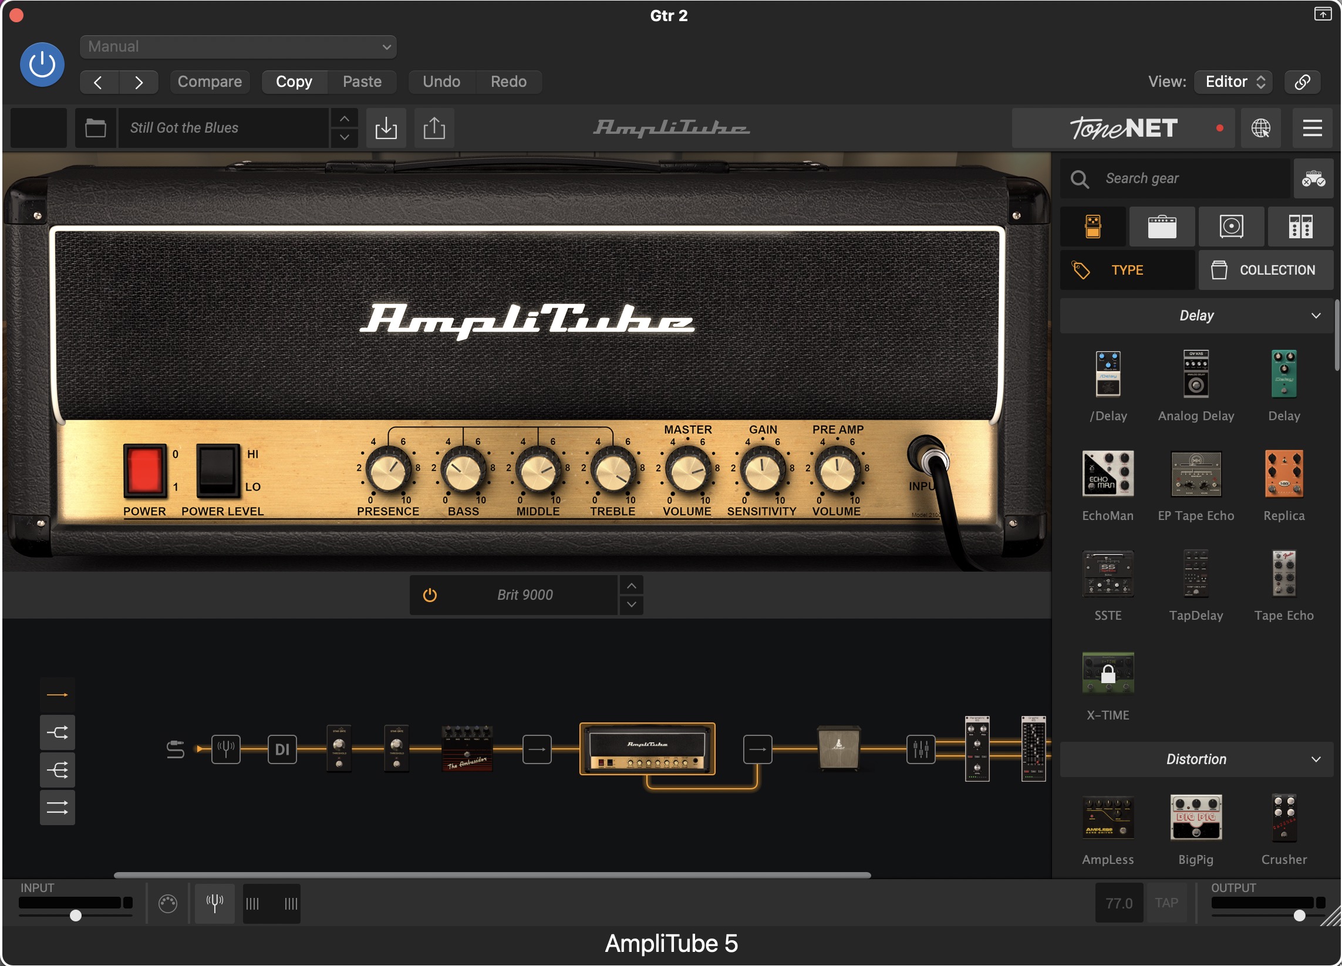Click the Redo button
The width and height of the screenshot is (1342, 966).
coord(508,82)
